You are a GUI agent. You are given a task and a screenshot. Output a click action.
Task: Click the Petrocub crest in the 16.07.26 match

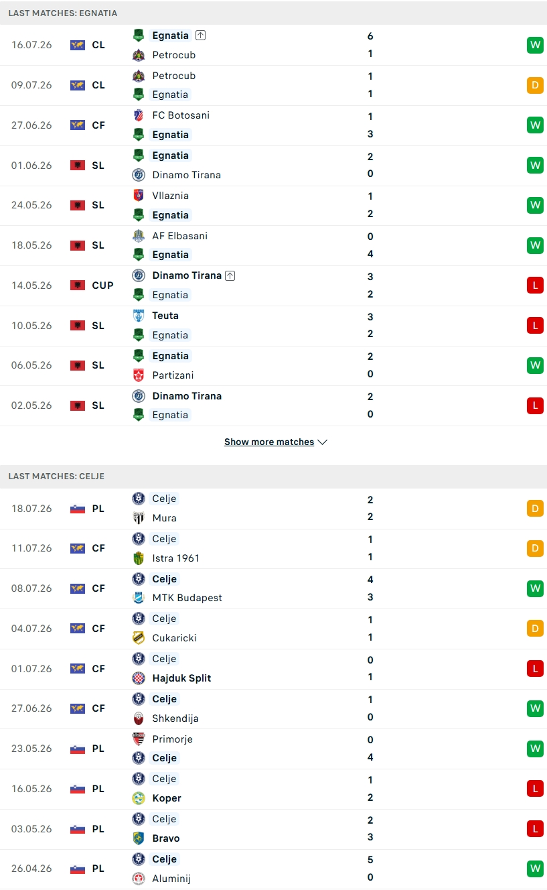pyautogui.click(x=139, y=55)
